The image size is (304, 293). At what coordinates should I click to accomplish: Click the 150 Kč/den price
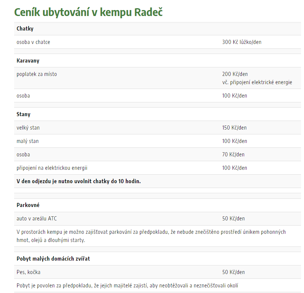pyautogui.click(x=234, y=128)
